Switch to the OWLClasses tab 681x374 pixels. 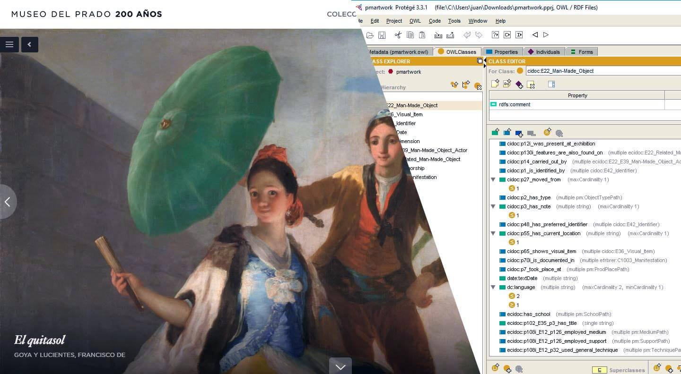(457, 52)
